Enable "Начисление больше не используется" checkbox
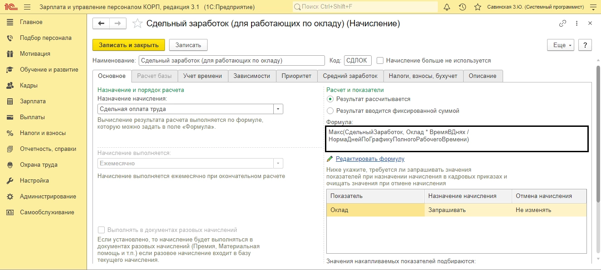601x270 pixels. [x=380, y=61]
